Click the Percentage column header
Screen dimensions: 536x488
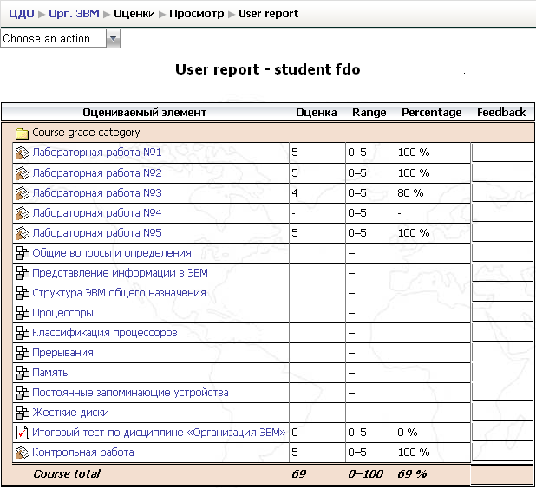click(x=432, y=113)
